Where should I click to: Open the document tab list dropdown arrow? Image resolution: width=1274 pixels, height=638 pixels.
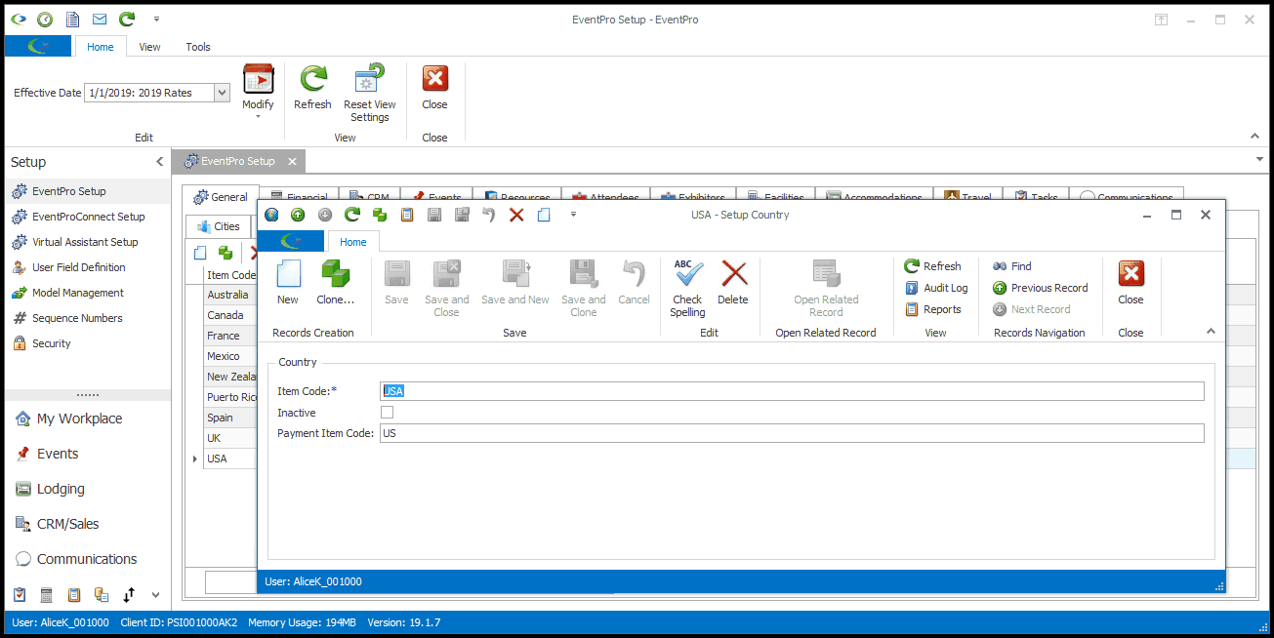1260,159
